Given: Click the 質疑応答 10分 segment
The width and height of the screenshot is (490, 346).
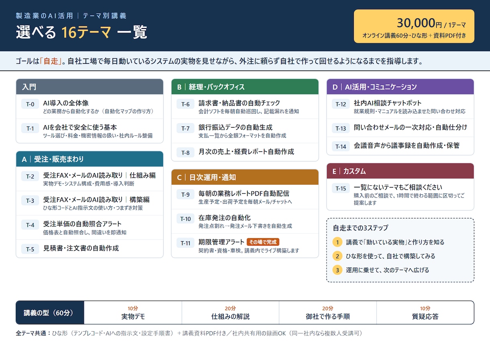Looking at the screenshot, I should (425, 312).
